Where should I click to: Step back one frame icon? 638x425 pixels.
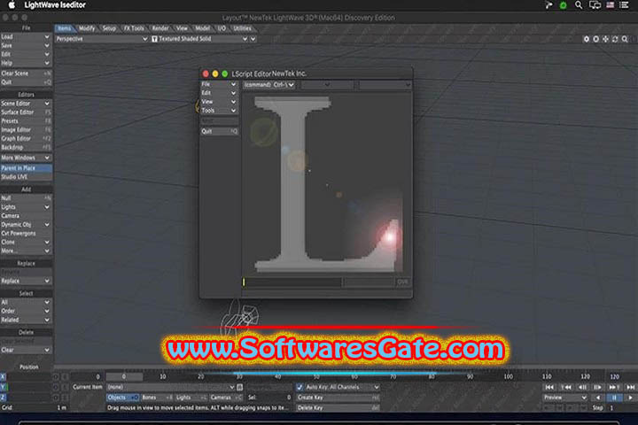583,387
